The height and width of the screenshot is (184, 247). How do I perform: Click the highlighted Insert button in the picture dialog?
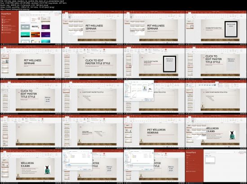click(x=146, y=100)
